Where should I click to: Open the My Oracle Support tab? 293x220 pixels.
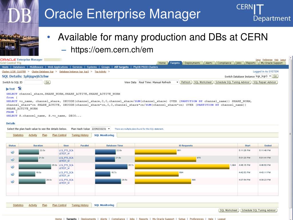(x=272, y=63)
